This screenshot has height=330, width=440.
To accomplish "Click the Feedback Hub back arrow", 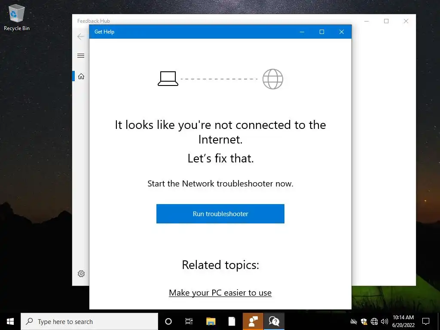I will pyautogui.click(x=81, y=37).
